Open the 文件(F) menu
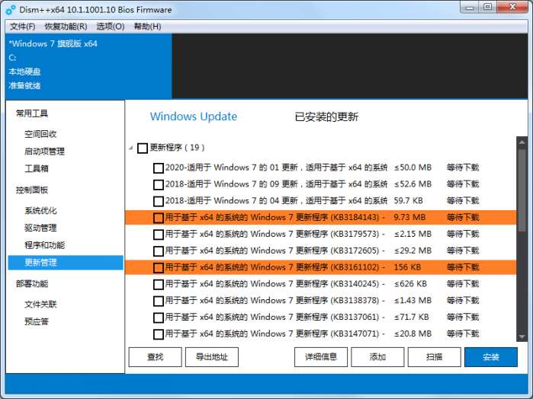533x399 pixels. click(x=22, y=27)
